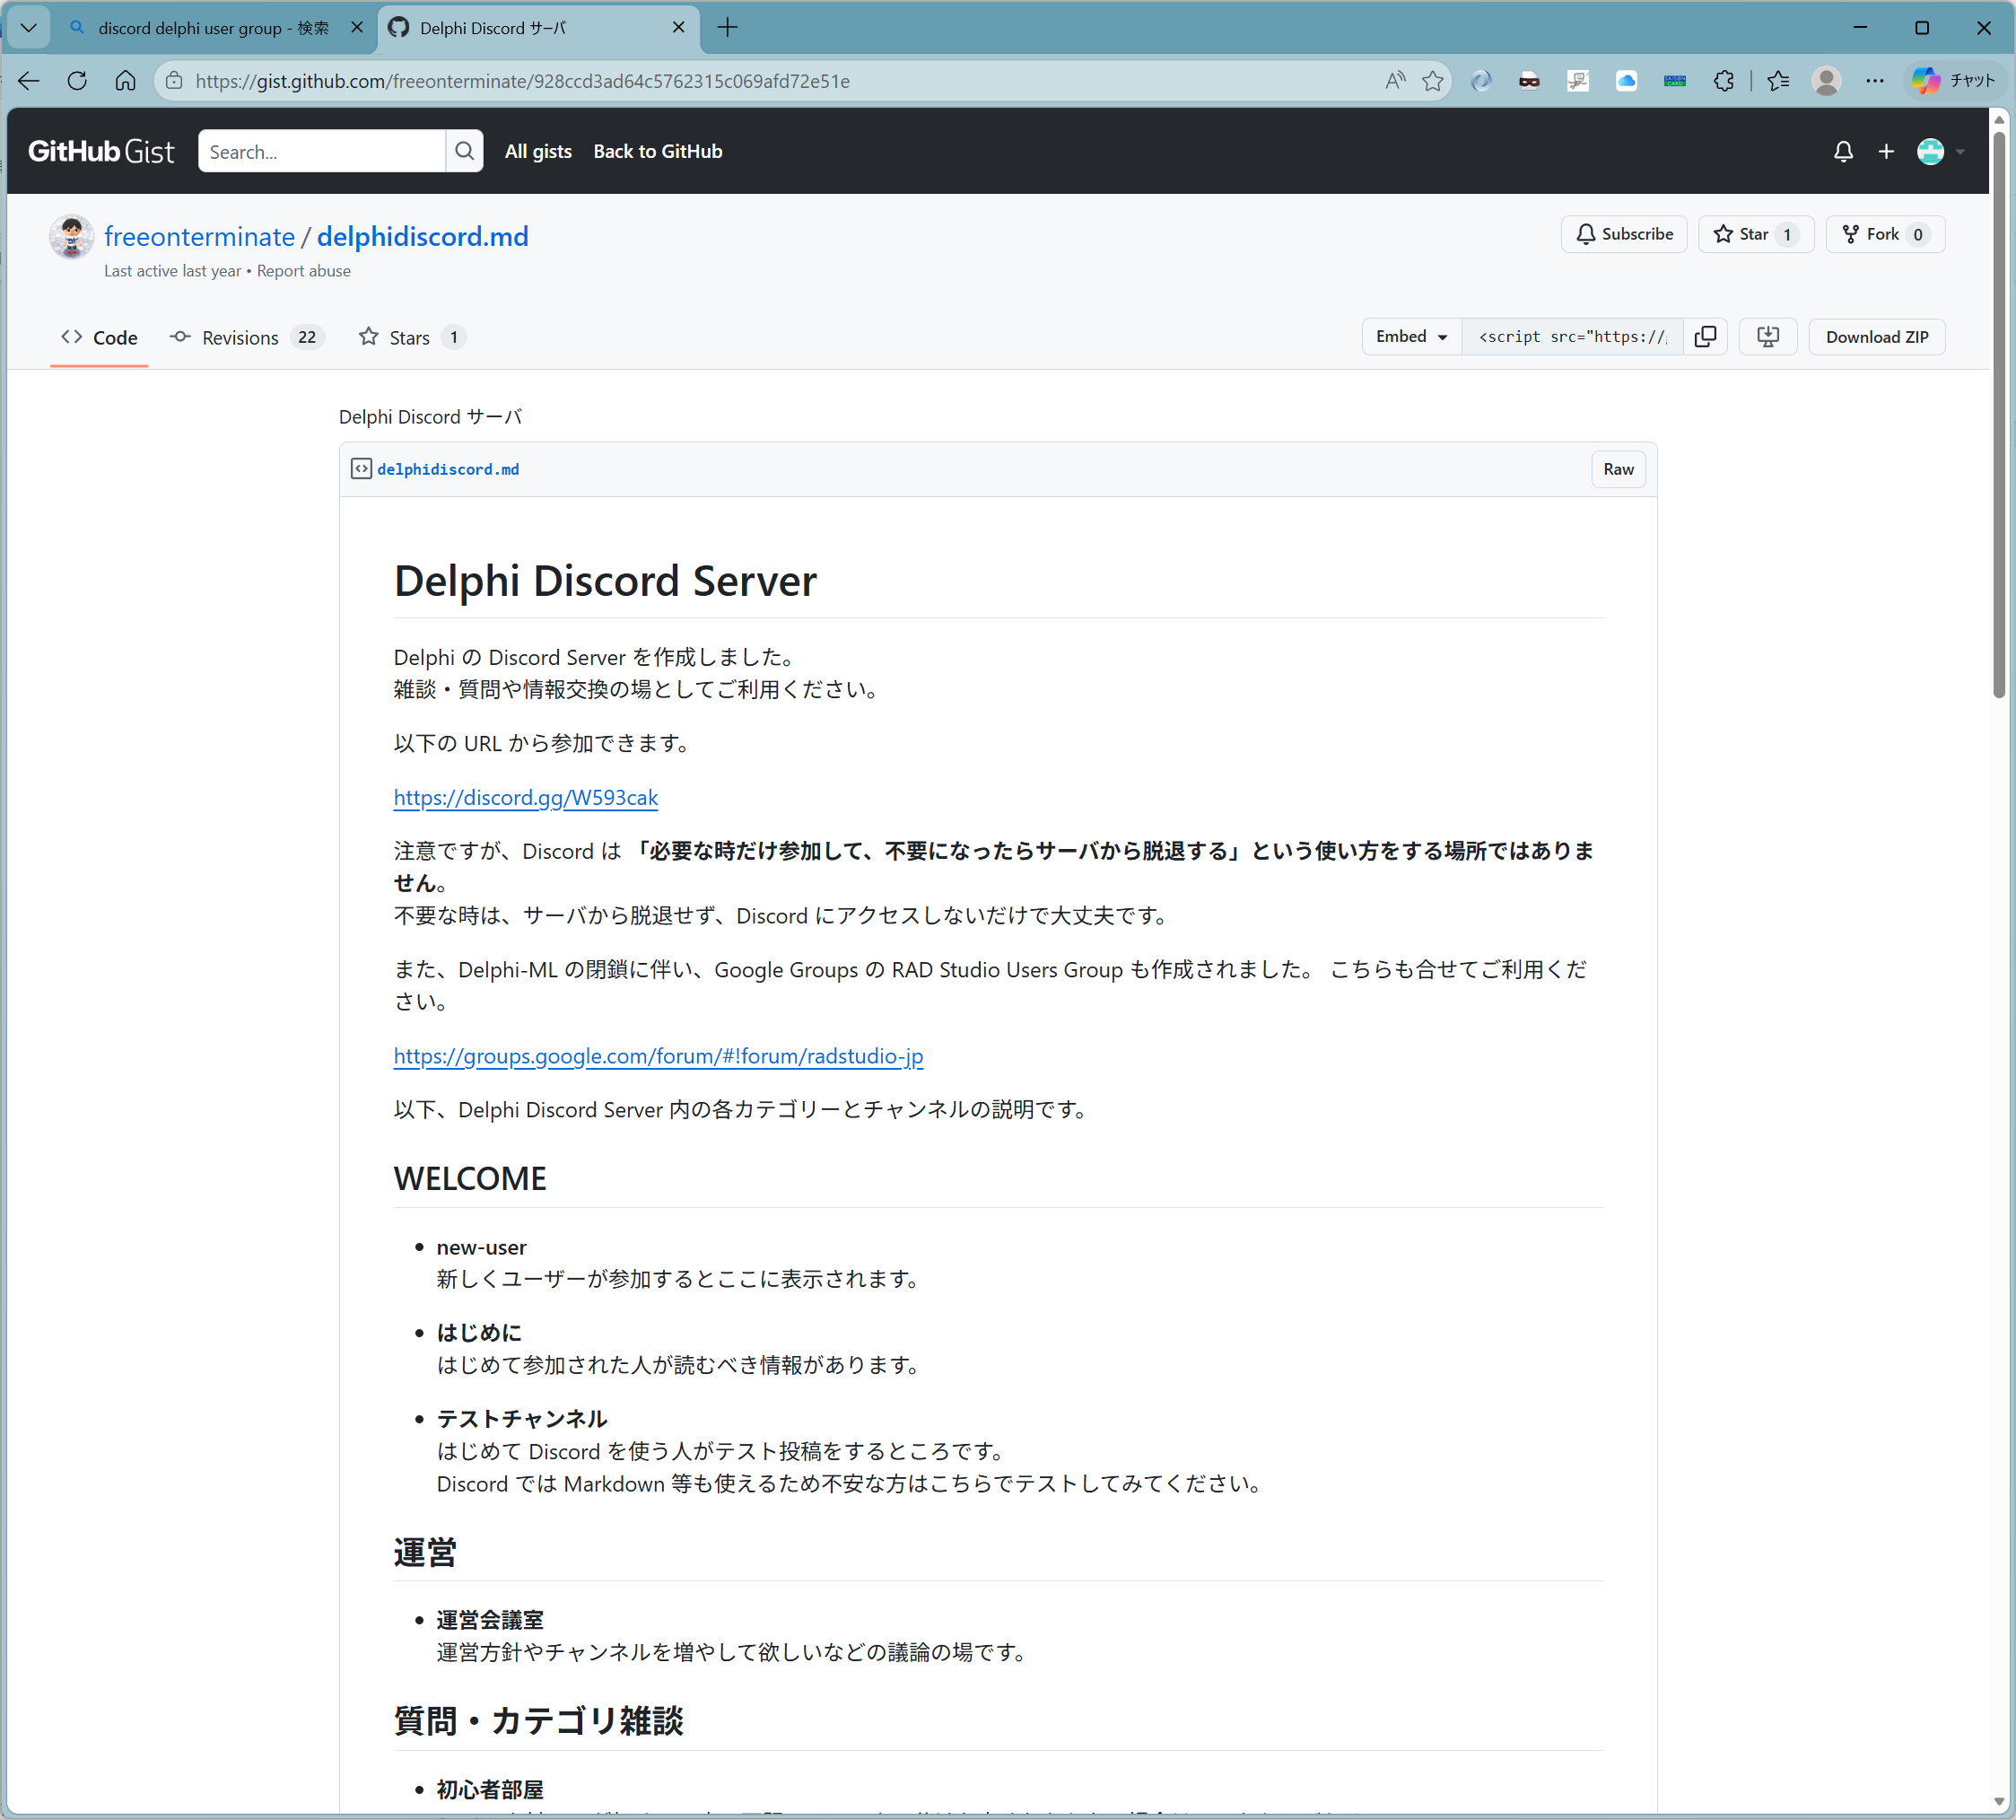The image size is (2016, 1820).
Task: Click the open-in-desktop save icon
Action: click(x=1767, y=337)
